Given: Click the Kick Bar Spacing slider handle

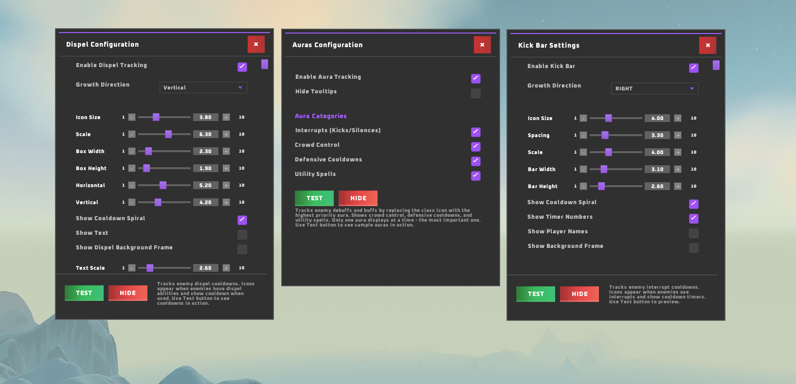Looking at the screenshot, I should pyautogui.click(x=605, y=135).
